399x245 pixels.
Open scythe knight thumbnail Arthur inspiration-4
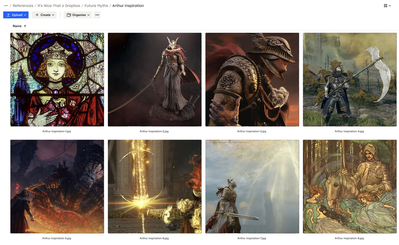(x=349, y=80)
